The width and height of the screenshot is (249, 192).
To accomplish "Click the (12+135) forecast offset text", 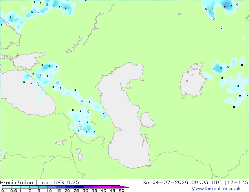I will point(237,183).
